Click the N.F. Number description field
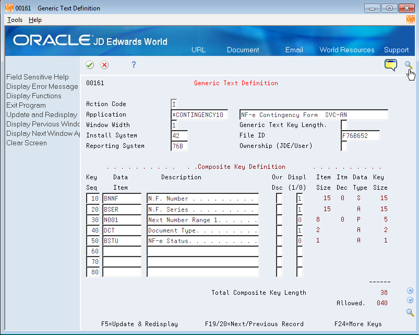419x335 pixels. pyautogui.click(x=203, y=199)
